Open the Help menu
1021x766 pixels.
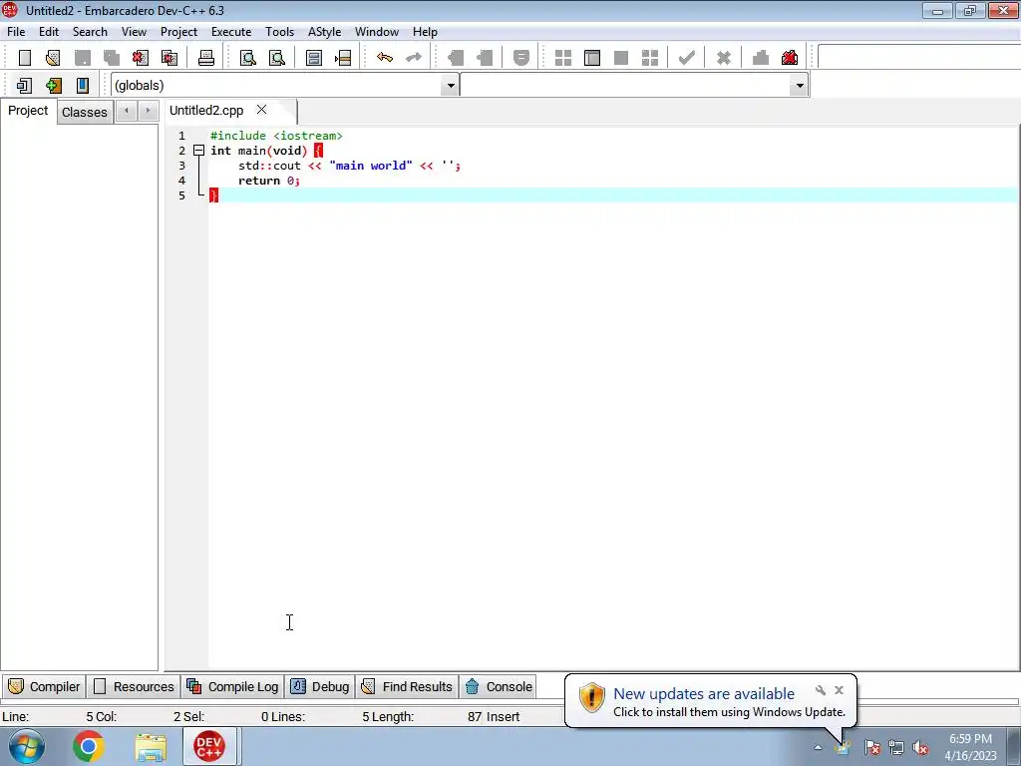tap(425, 32)
